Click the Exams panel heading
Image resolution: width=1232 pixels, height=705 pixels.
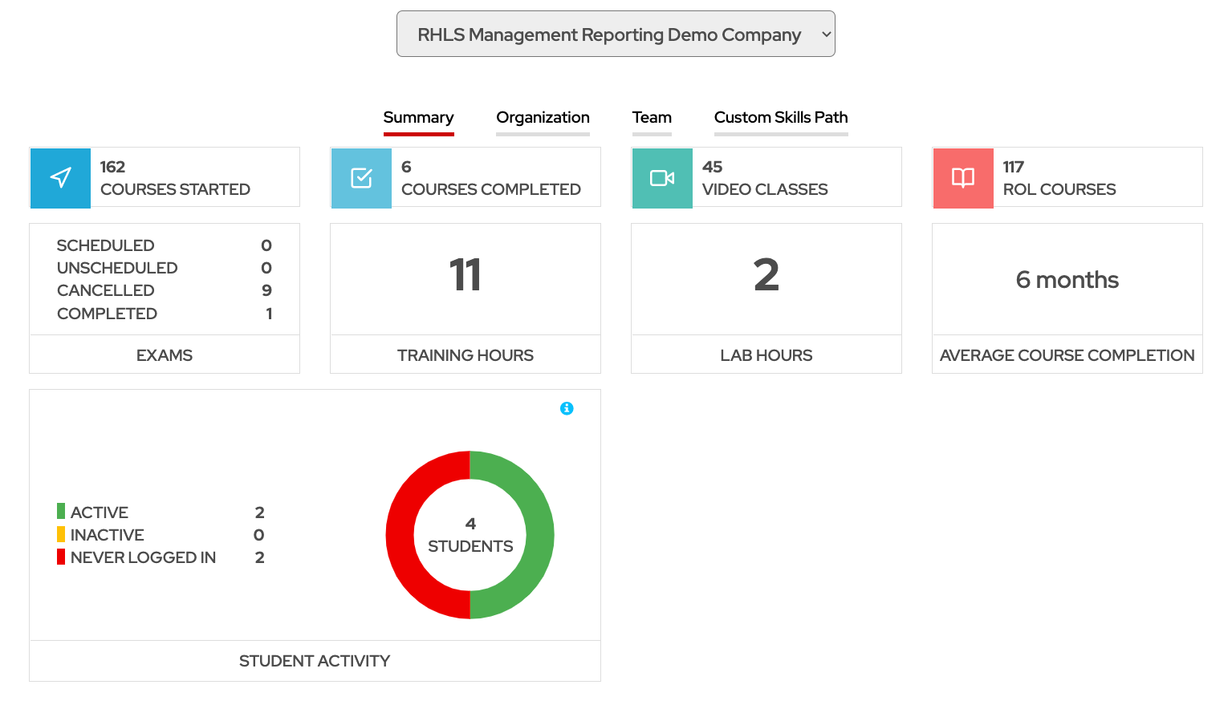tap(164, 355)
